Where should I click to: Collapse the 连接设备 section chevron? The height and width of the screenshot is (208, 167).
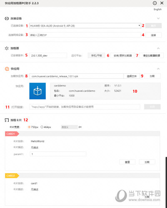158,18
